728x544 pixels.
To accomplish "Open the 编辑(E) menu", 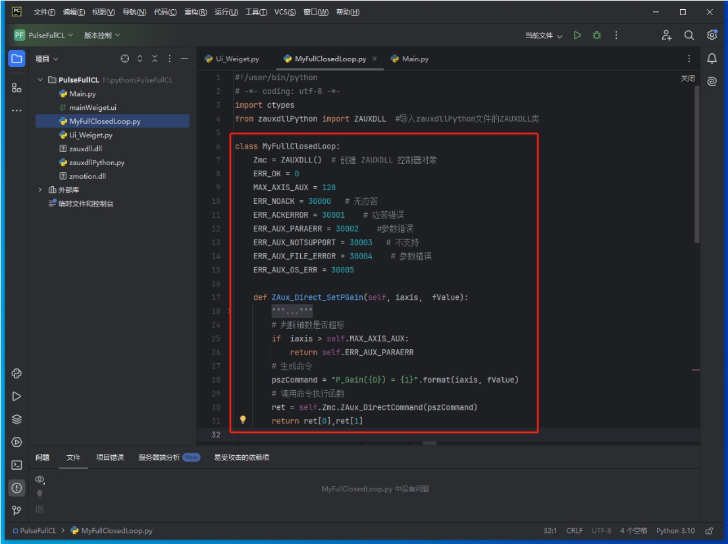I will [74, 12].
